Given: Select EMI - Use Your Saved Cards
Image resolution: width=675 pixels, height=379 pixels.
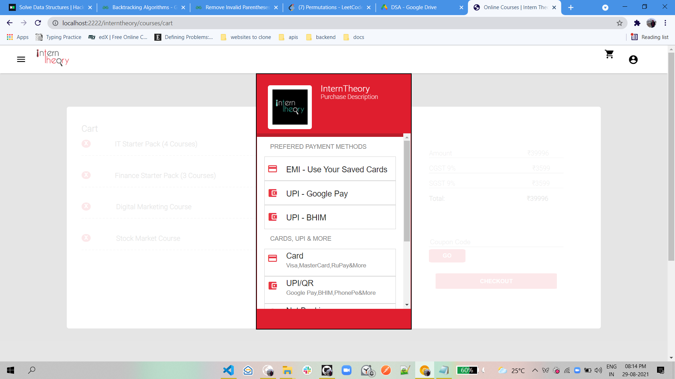Looking at the screenshot, I should point(330,169).
